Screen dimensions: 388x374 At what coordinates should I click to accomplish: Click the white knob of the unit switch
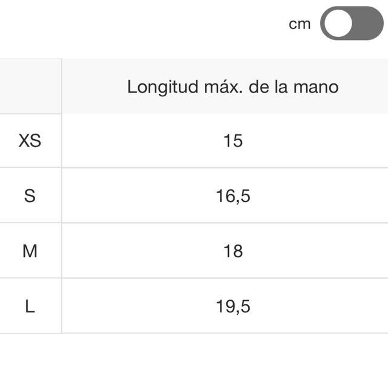pyautogui.click(x=337, y=24)
